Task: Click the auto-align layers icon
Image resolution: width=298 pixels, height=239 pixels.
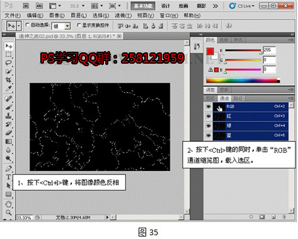Action: click(x=229, y=26)
